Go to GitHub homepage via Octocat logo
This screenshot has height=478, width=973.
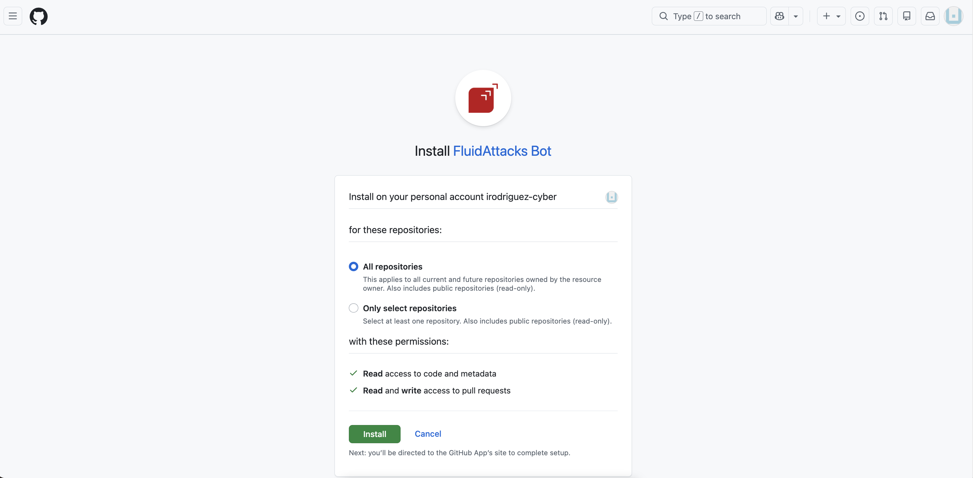[x=38, y=16]
